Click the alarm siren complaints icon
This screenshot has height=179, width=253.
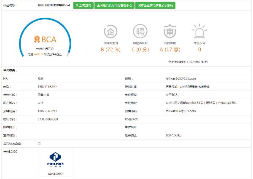pyautogui.click(x=199, y=32)
